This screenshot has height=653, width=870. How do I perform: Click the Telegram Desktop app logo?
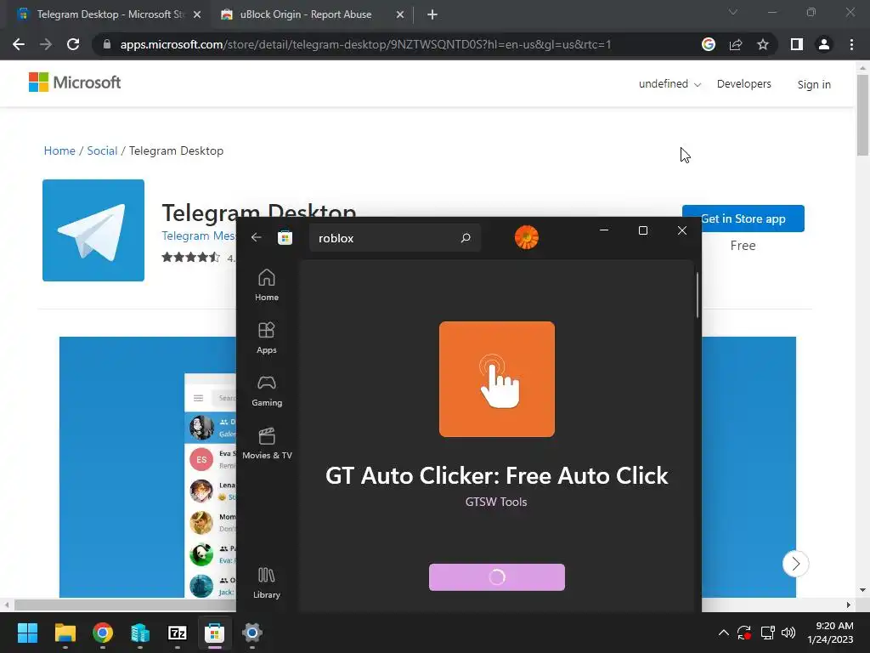click(93, 230)
